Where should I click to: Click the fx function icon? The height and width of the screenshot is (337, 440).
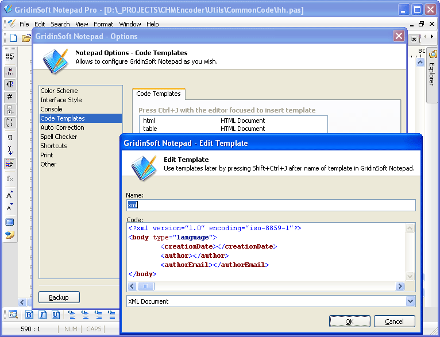coord(10,179)
